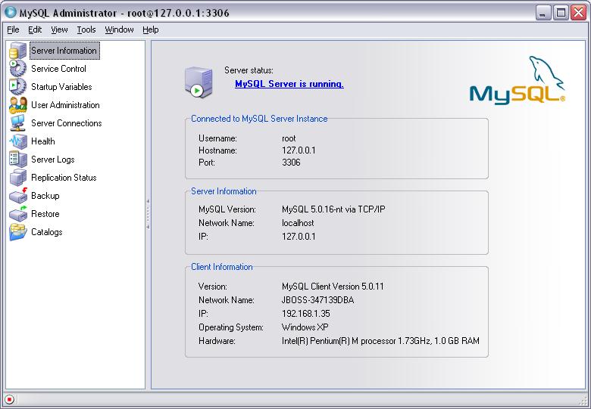591x409 pixels.
Task: Open the Catalogs section
Action: click(47, 232)
